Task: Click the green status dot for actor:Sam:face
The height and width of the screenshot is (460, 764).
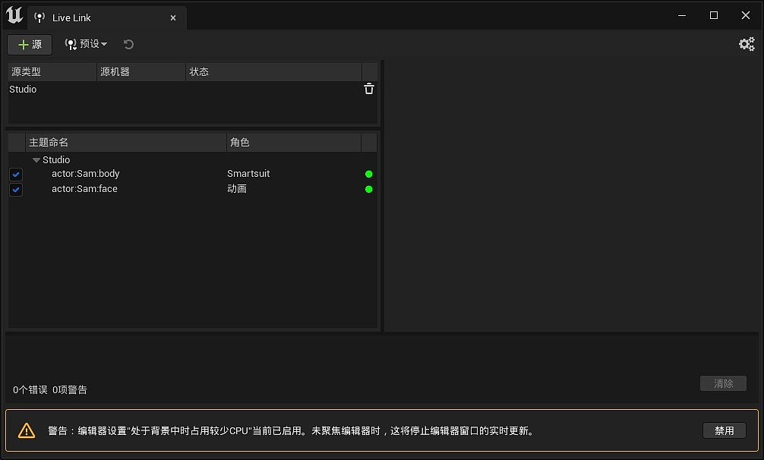Action: (369, 189)
